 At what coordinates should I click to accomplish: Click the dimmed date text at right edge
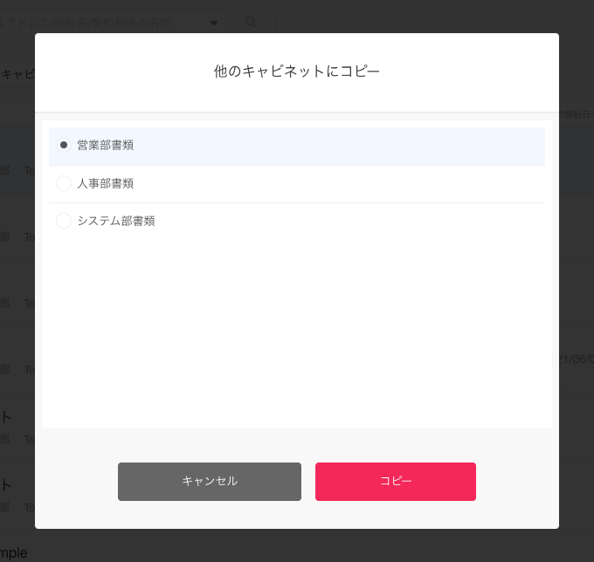[577, 359]
